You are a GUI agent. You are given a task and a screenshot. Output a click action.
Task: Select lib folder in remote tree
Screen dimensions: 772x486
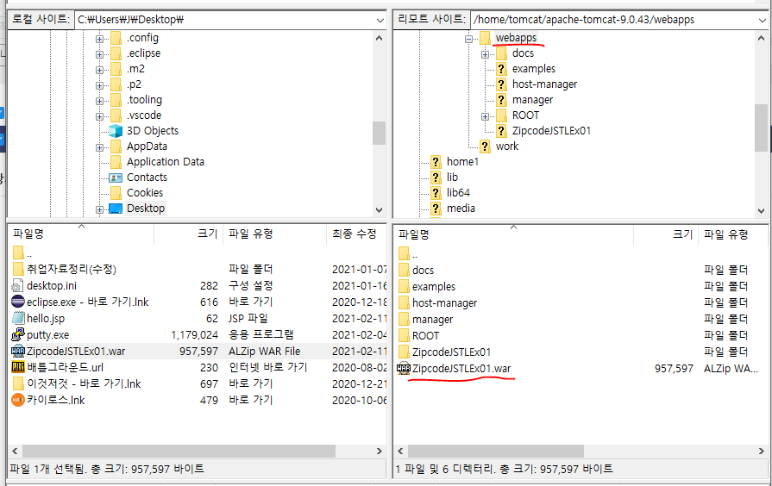452,178
